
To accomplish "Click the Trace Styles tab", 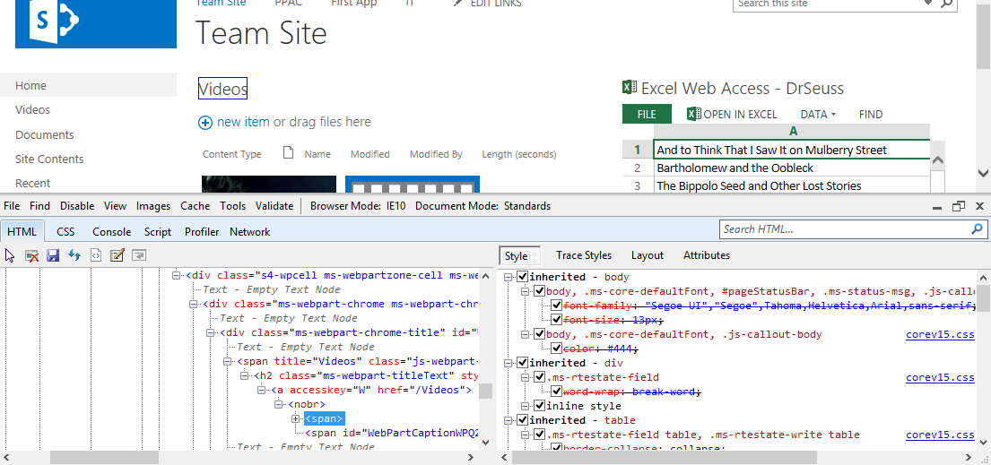I will point(583,255).
